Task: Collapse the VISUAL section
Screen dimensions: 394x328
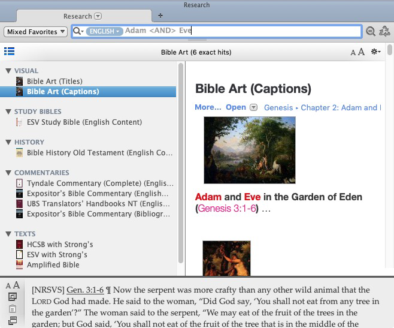Action: click(8, 71)
